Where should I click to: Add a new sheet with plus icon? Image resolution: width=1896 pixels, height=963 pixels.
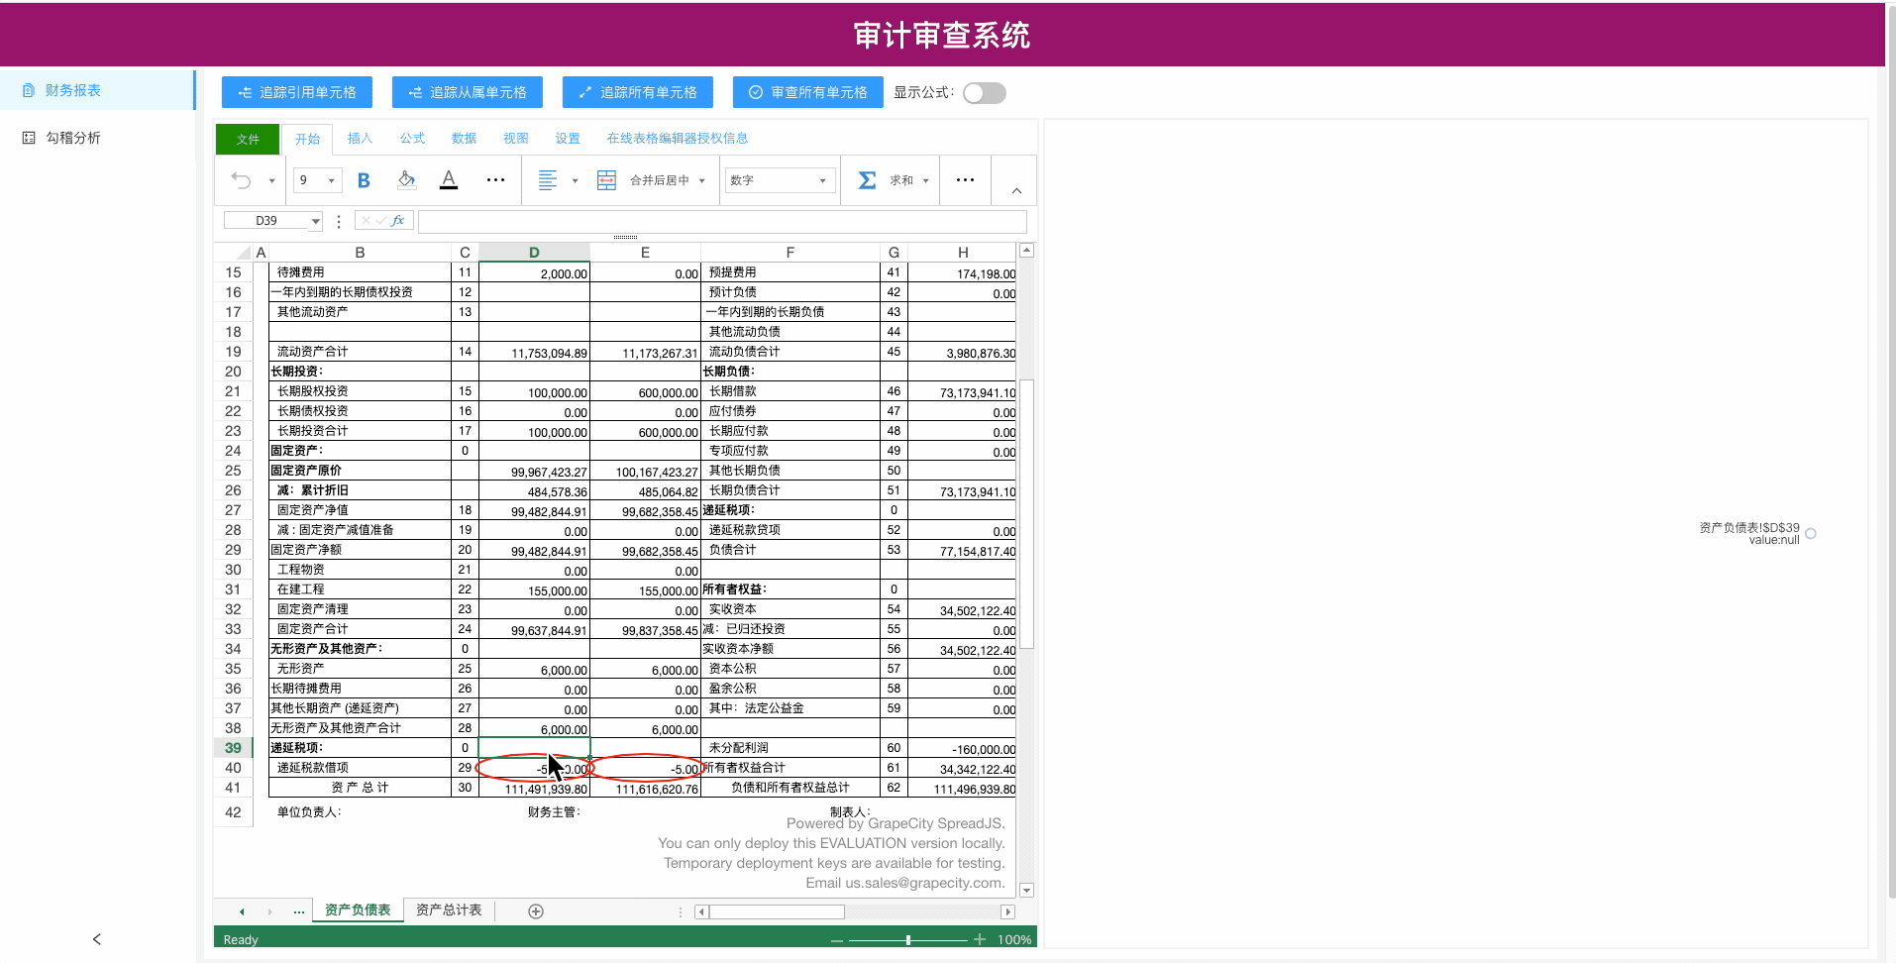click(x=536, y=911)
